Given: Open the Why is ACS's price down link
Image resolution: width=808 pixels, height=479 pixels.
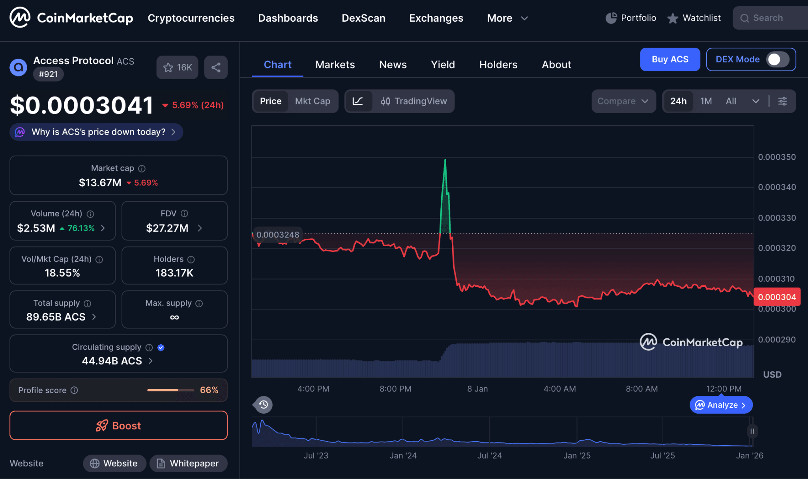Looking at the screenshot, I should pos(95,132).
